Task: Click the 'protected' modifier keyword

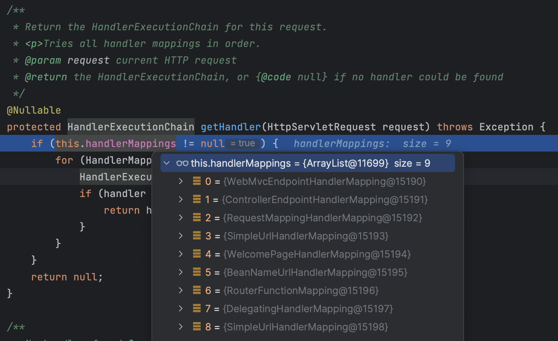Action: [x=34, y=127]
